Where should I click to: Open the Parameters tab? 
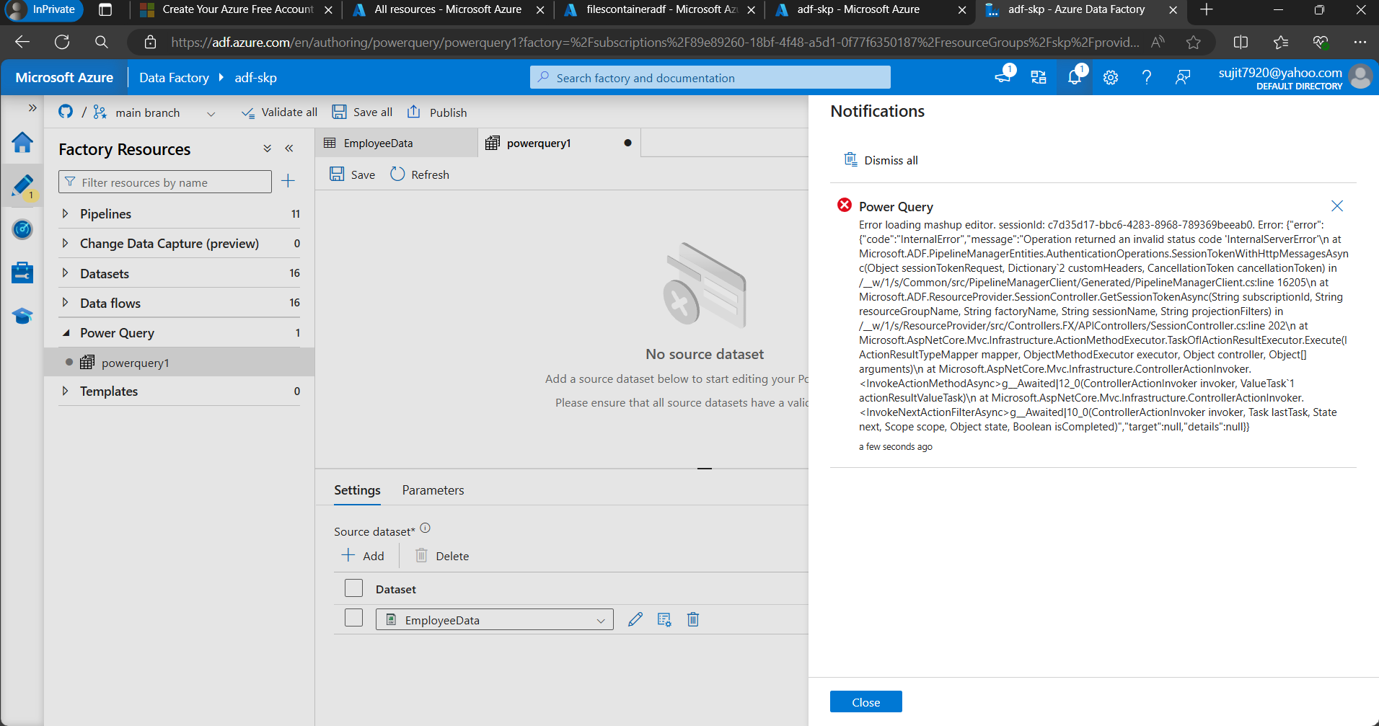(x=433, y=490)
